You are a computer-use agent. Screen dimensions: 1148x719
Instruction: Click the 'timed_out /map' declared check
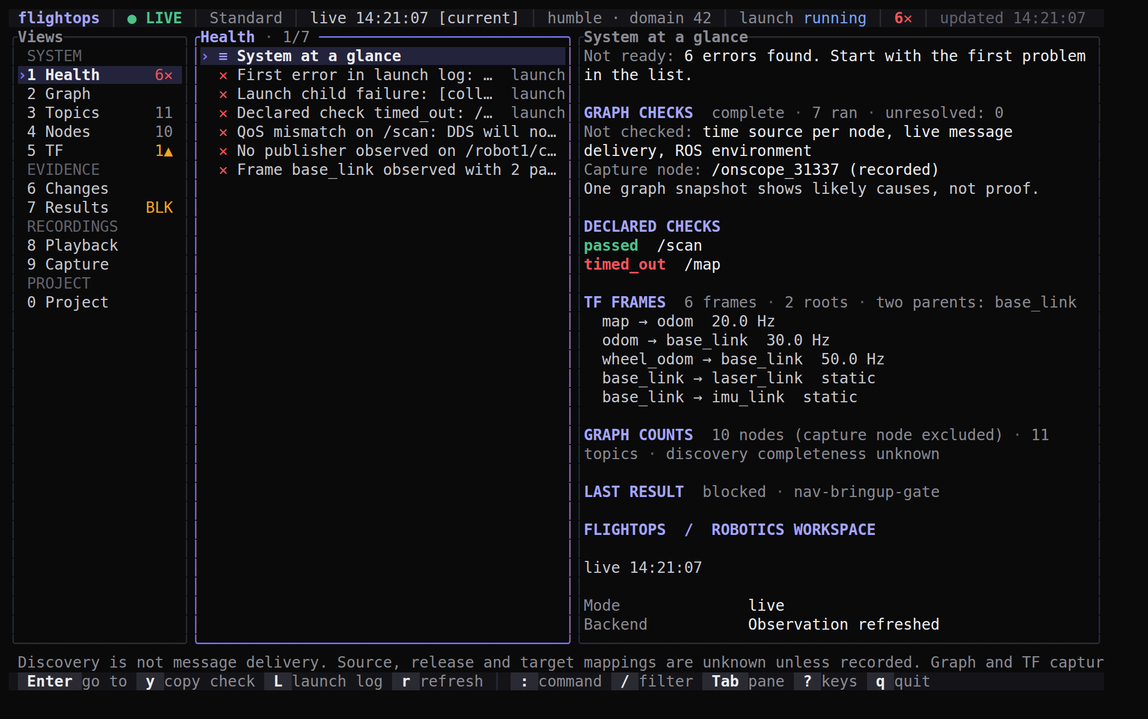[652, 264]
